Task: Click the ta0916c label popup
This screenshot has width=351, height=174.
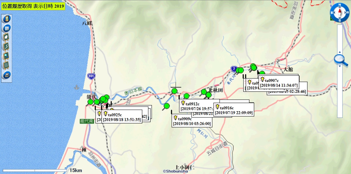Action: [234, 110]
